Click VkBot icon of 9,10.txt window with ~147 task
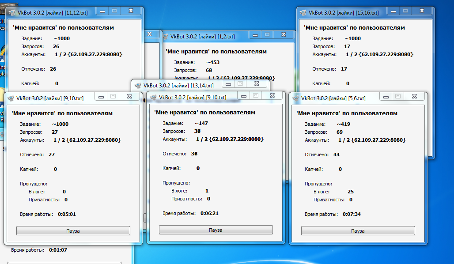This screenshot has width=454, height=264. point(153,98)
